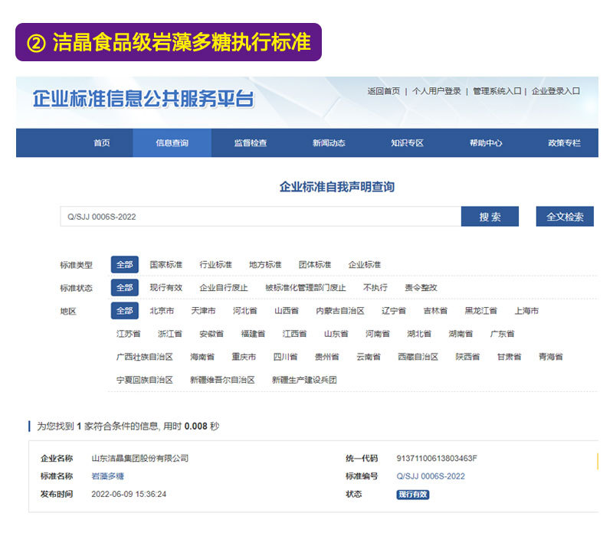Screen dimensions: 613x536
Task: Open the 首页 navigation tab
Action: (x=102, y=143)
